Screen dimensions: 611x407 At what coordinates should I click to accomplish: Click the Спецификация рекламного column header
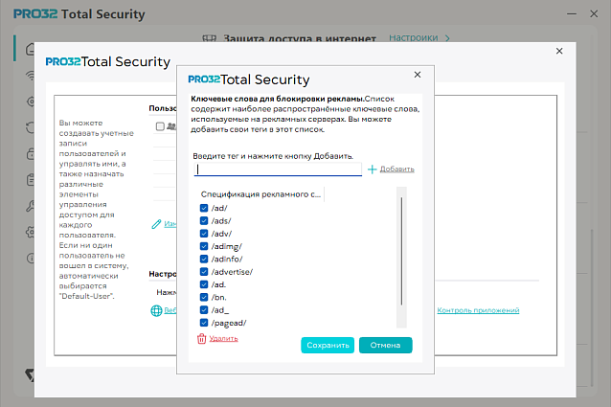coord(260,194)
